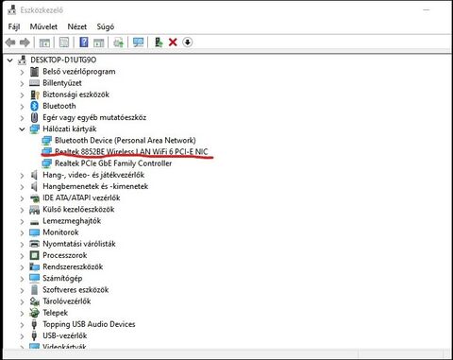The image size is (453, 360).
Task: Minimize the Eszközkezelő window
Action: point(427,10)
